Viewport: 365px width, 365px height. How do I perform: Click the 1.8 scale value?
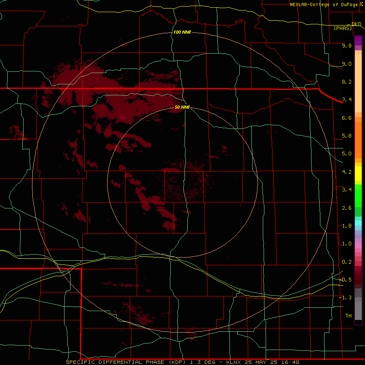pyautogui.click(x=347, y=226)
